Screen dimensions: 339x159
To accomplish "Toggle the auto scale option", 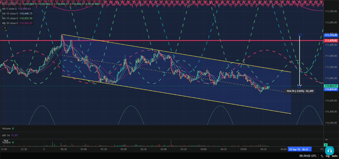I will tap(334, 156).
